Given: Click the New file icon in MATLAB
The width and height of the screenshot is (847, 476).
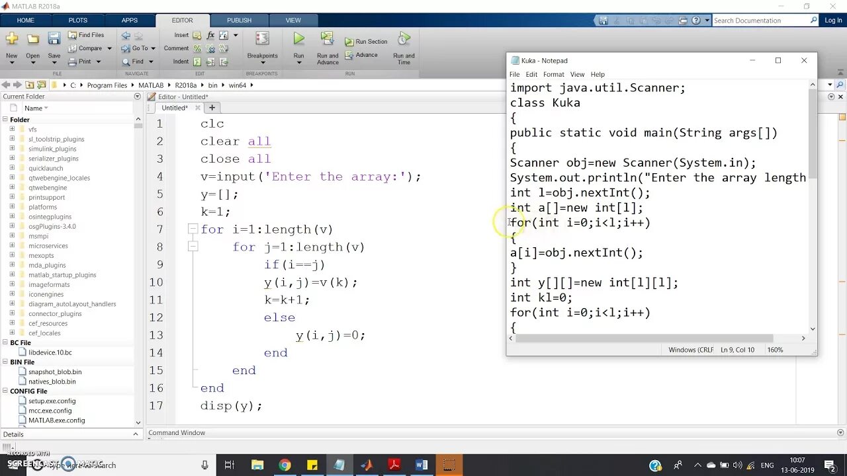Looking at the screenshot, I should tap(11, 40).
